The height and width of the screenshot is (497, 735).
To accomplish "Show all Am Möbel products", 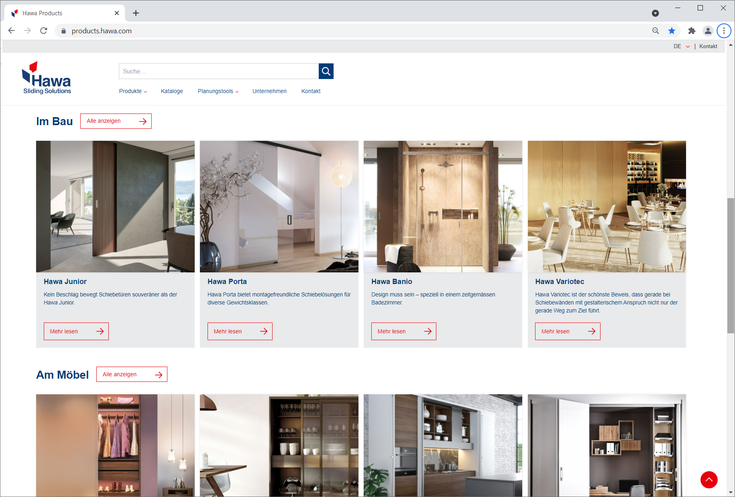I will (132, 374).
